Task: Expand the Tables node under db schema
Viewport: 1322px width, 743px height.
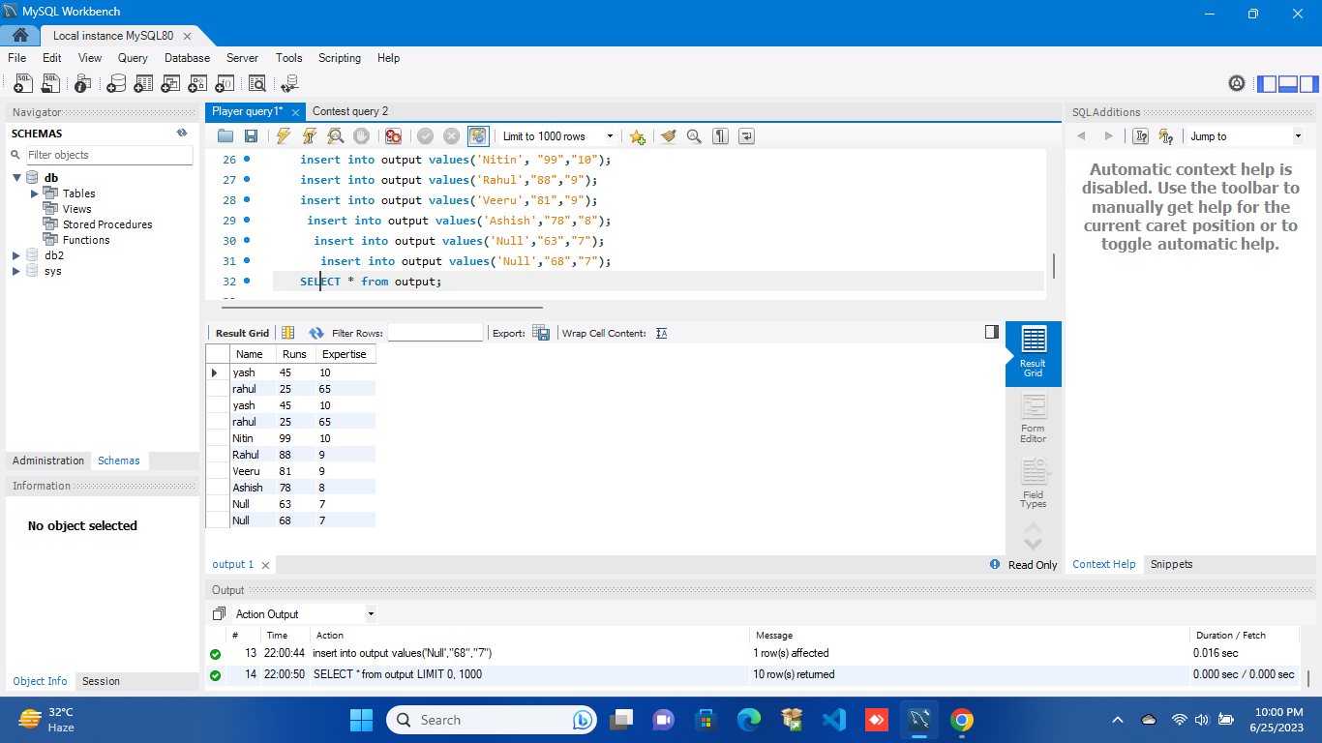Action: (34, 193)
